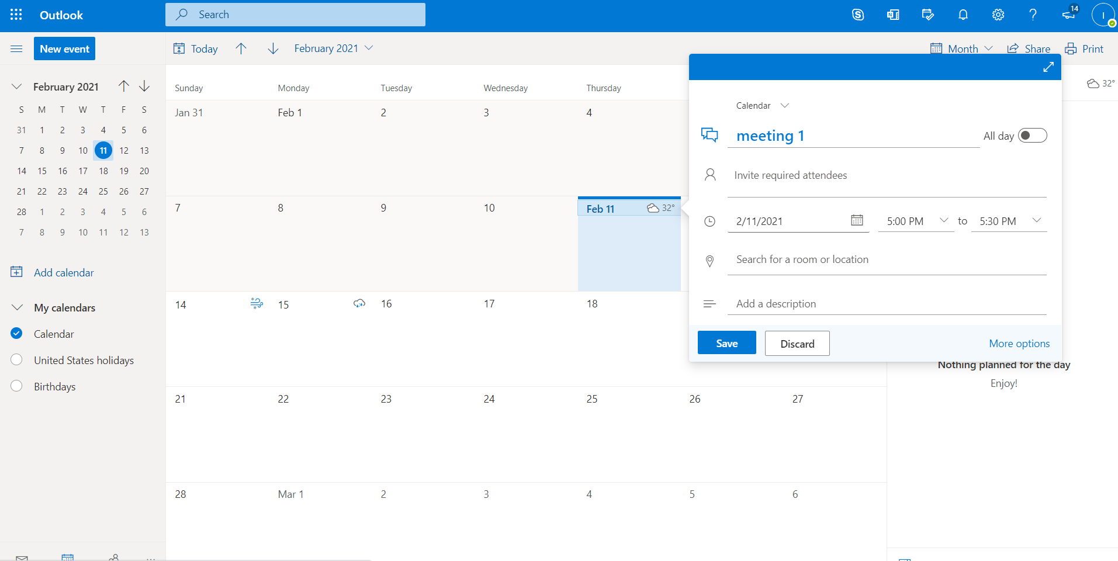Viewport: 1118px width, 561px height.
Task: Click Today in the calendar toolbar
Action: click(x=196, y=49)
